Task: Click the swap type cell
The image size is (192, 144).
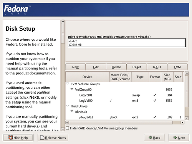Action: click(x=136, y=95)
